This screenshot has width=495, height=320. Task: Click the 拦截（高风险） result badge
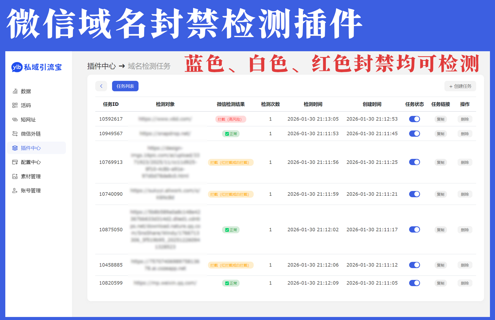tap(230, 119)
